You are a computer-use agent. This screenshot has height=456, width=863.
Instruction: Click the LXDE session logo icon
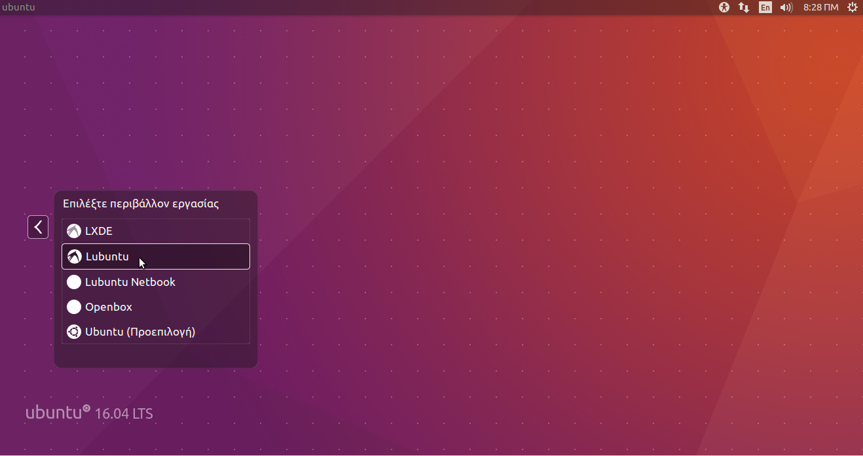pyautogui.click(x=74, y=231)
